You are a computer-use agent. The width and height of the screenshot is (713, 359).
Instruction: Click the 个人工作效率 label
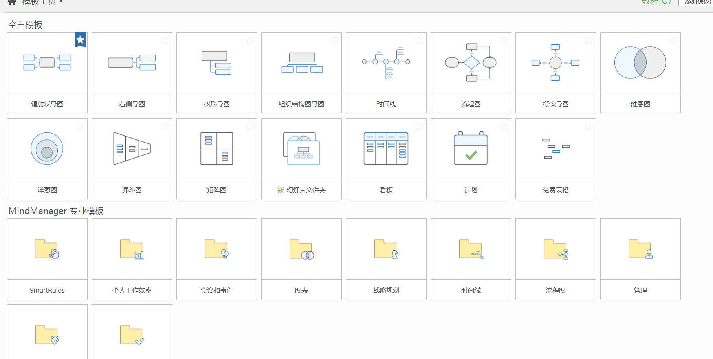pyautogui.click(x=132, y=291)
